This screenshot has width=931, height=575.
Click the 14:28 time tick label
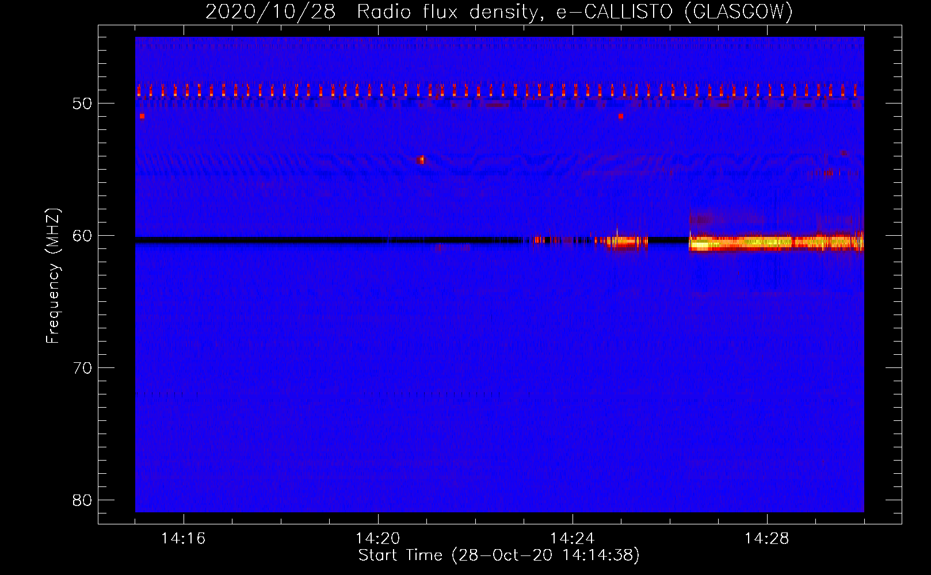(766, 539)
